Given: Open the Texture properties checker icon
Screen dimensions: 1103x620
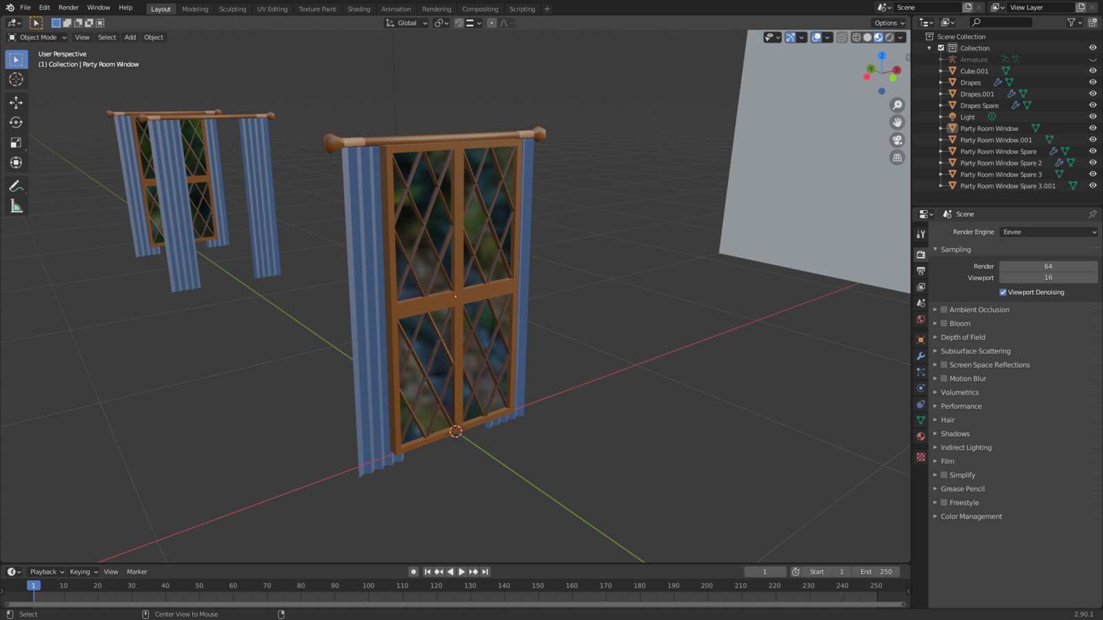Looking at the screenshot, I should [921, 457].
